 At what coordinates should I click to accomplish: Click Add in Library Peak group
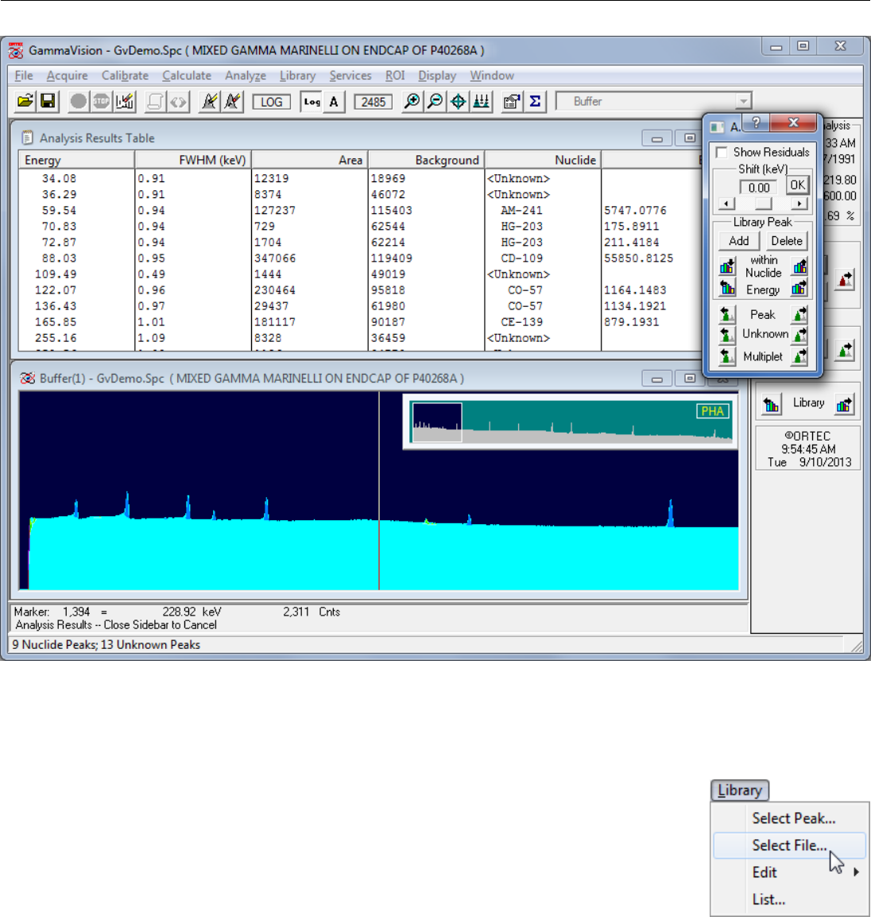point(739,241)
